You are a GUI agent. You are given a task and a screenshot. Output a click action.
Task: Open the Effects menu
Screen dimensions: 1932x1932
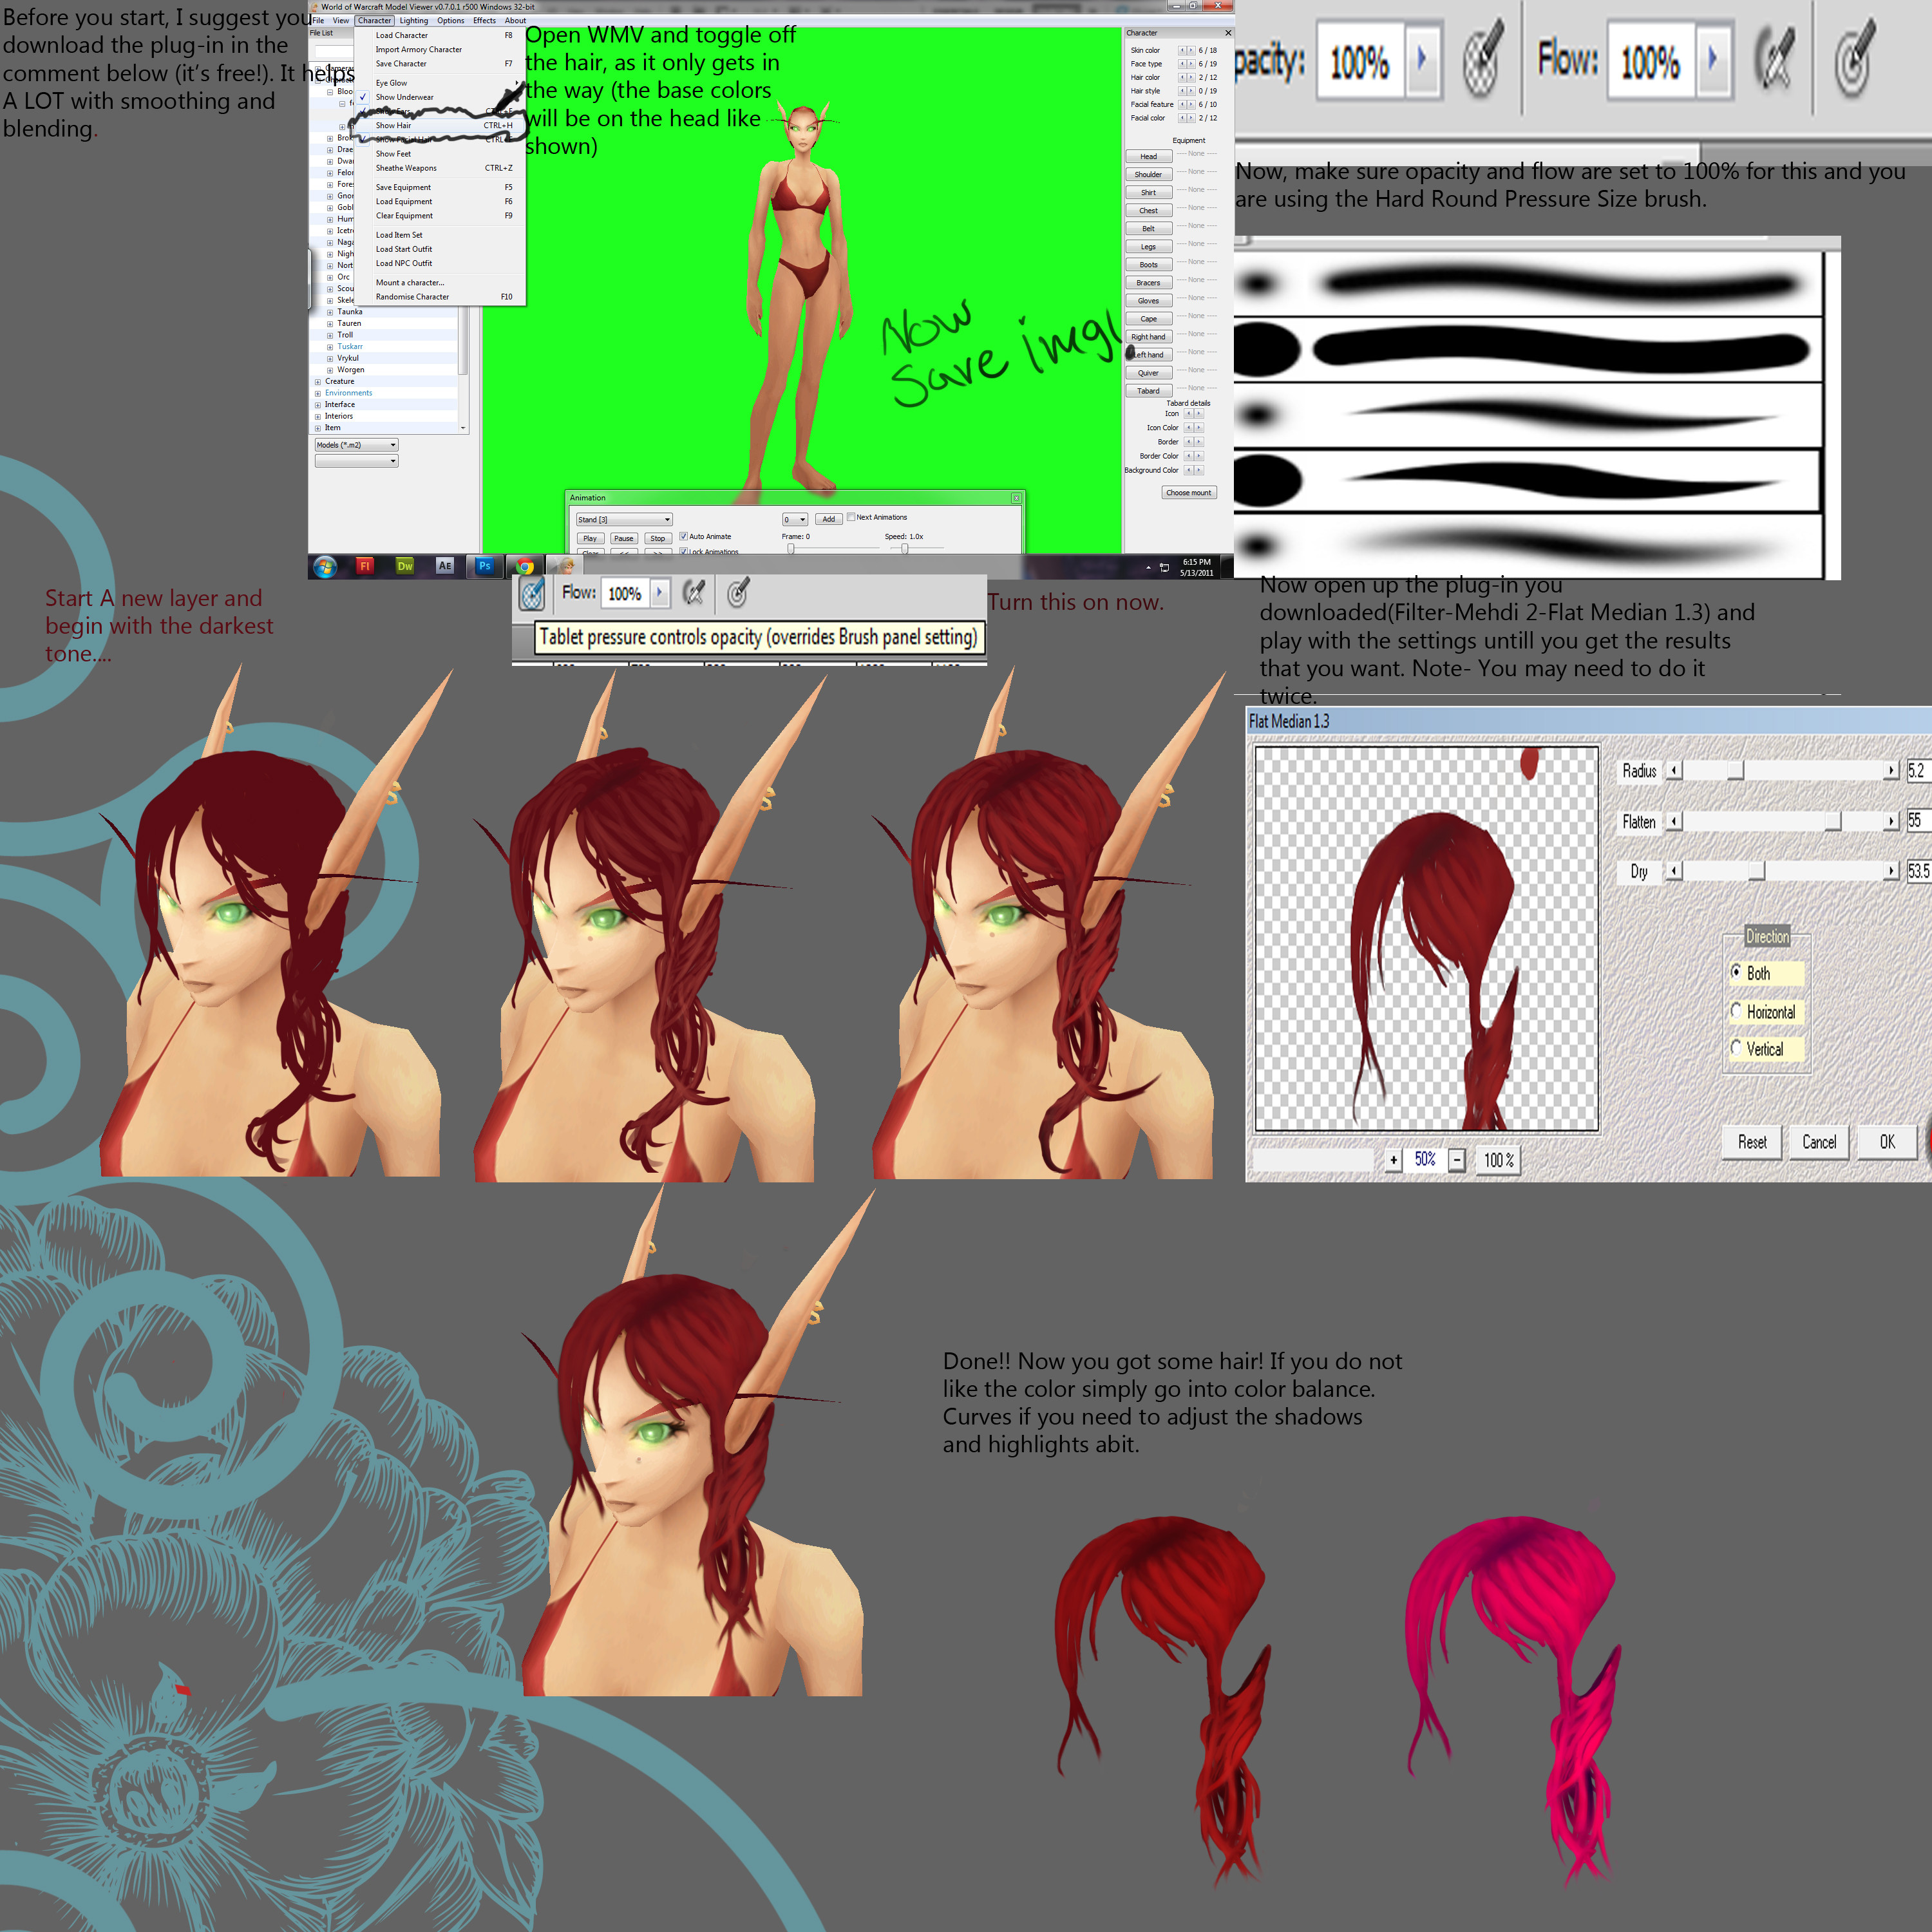coord(484,20)
